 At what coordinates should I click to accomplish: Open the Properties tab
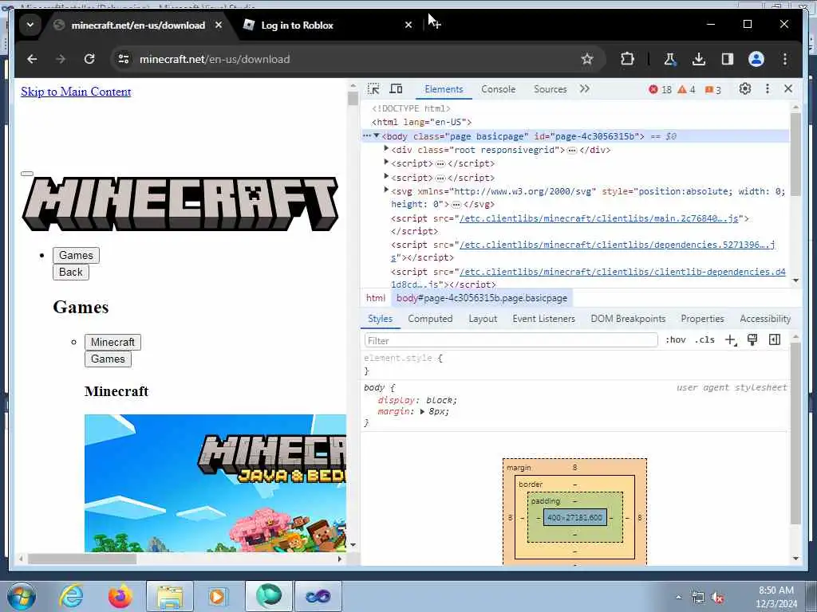[702, 319]
